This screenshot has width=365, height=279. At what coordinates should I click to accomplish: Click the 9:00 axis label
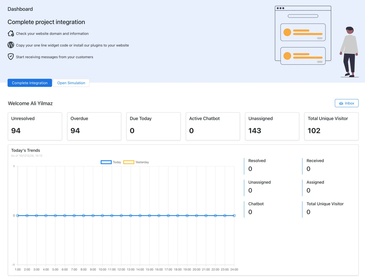point(93,270)
